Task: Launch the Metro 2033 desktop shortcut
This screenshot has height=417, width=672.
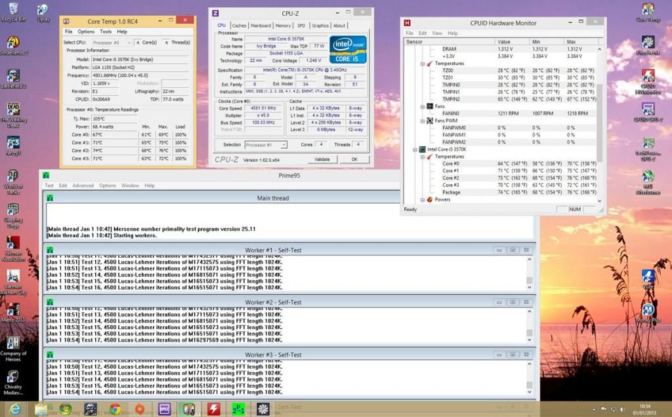Action: (12, 309)
